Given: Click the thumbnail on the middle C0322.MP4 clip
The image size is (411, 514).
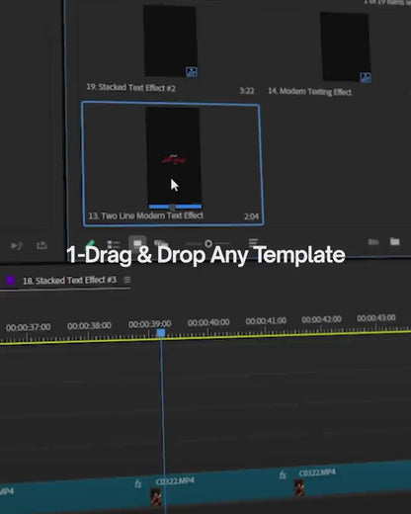Looking at the screenshot, I should pos(156,496).
